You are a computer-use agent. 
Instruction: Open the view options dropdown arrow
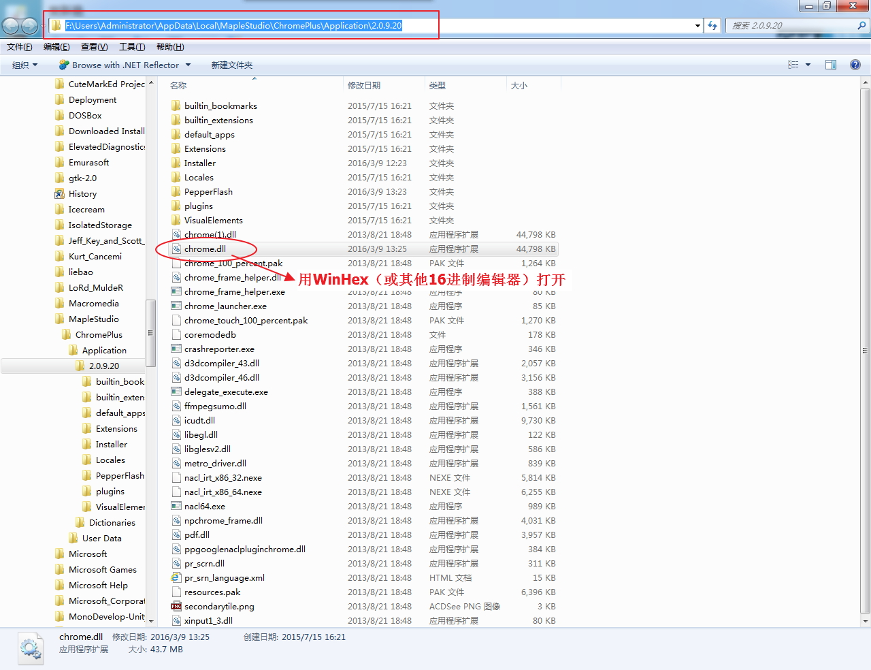[x=808, y=65]
